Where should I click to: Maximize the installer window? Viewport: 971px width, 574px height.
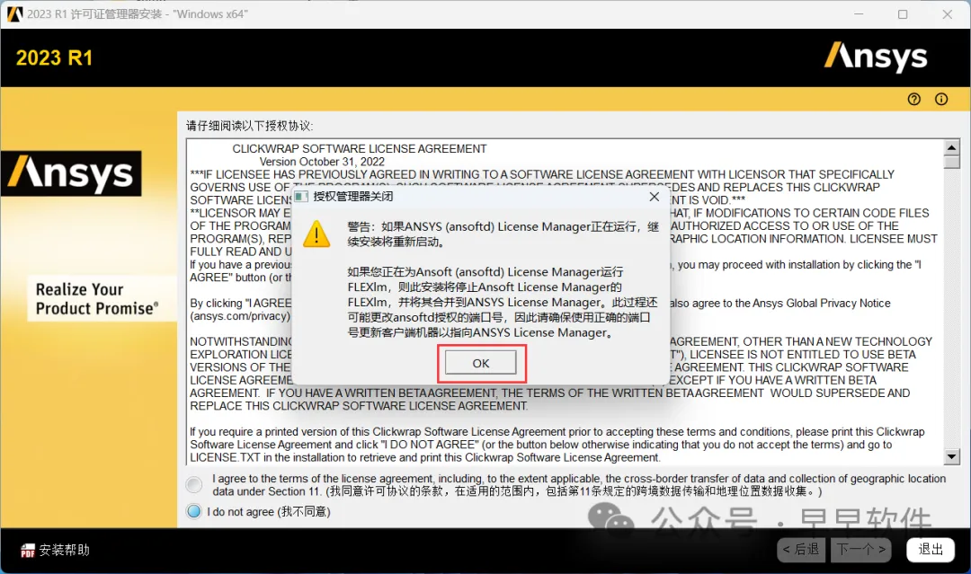(903, 13)
